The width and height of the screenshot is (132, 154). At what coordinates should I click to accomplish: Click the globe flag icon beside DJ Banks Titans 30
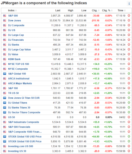tap(5, 107)
